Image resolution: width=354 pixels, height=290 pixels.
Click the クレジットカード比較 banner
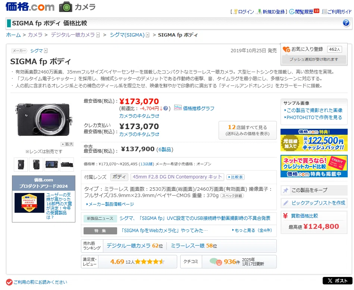coord(314,166)
